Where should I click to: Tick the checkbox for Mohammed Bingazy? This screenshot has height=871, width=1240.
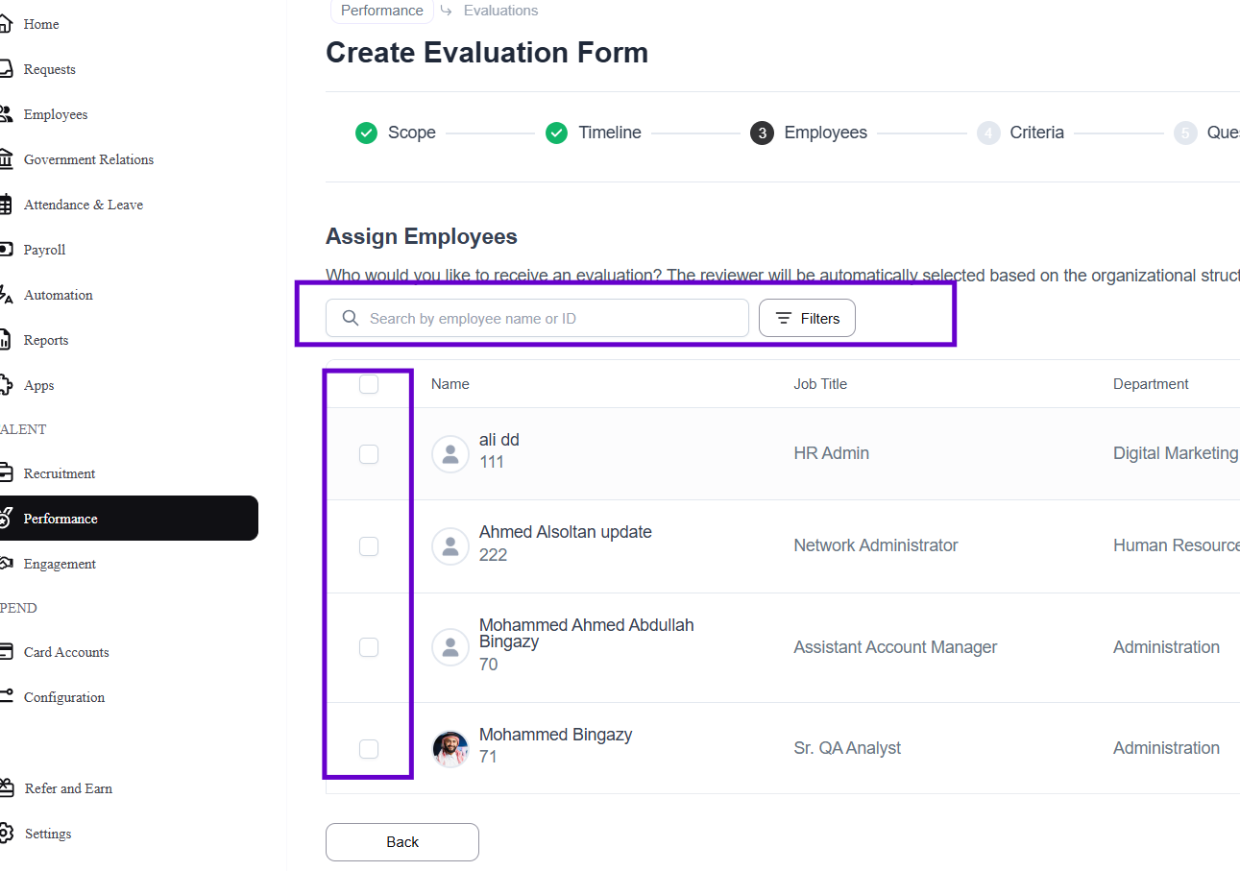pyautogui.click(x=369, y=749)
